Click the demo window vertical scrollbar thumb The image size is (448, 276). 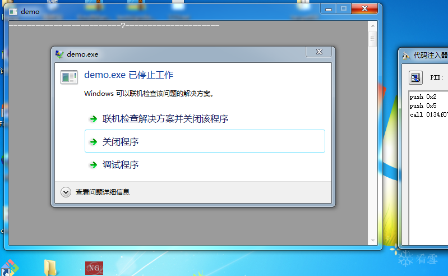click(372, 39)
